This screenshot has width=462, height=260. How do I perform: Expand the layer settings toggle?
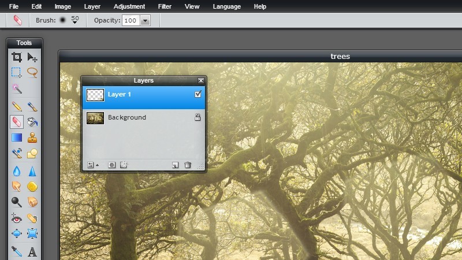coord(91,165)
